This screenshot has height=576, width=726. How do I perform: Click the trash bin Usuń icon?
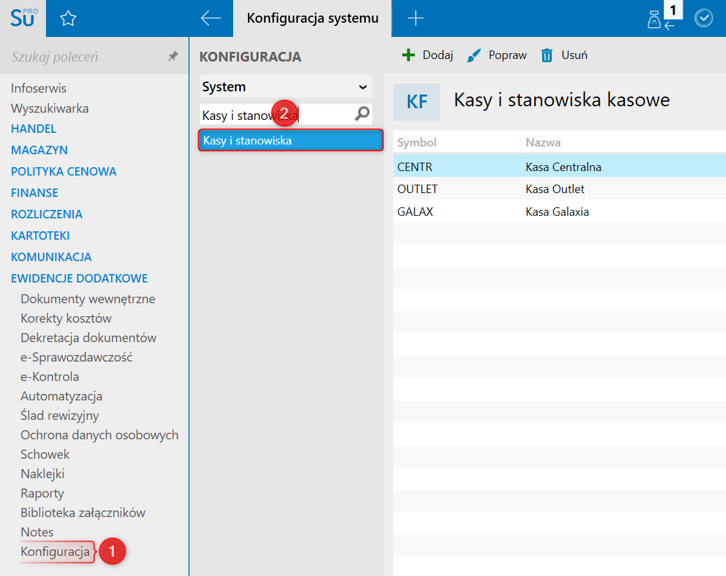[547, 55]
